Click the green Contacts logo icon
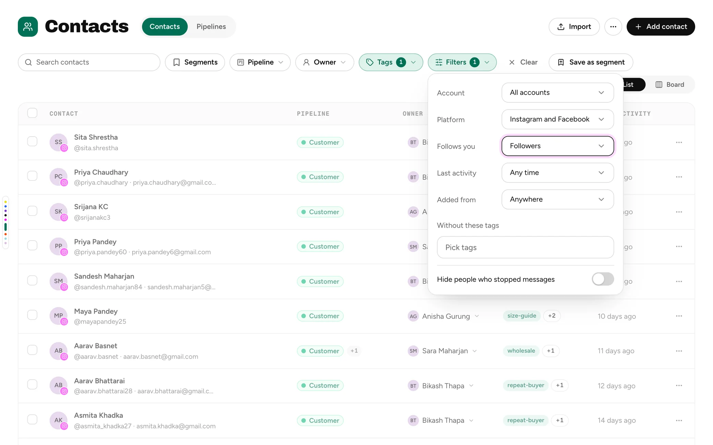 (28, 27)
